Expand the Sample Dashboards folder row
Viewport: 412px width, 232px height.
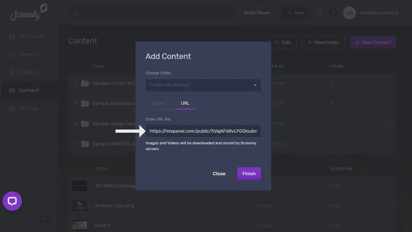point(76,104)
